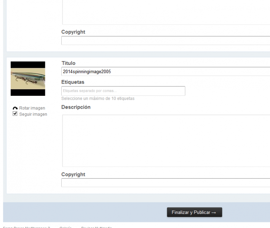Select the fishing lure thumbnail image
The image size is (270, 228).
tap(28, 79)
